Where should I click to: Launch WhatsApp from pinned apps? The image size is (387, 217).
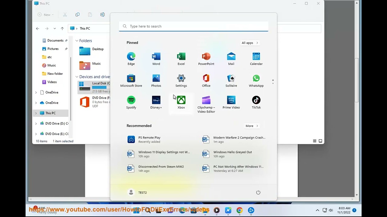click(256, 81)
